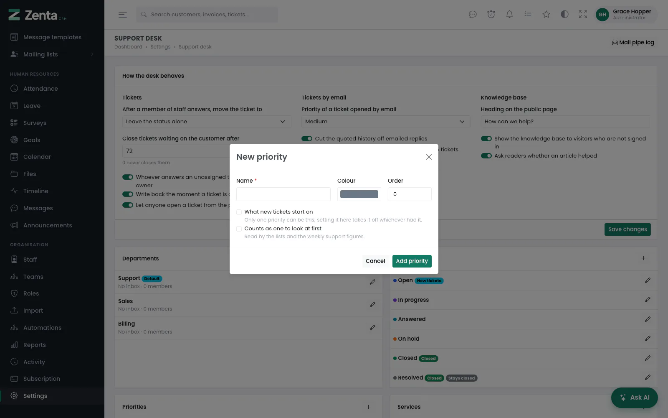668x418 pixels.
Task: Click plus icon to add a priority
Action: (368, 407)
